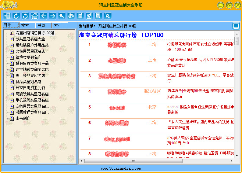Click 北京 location in row 5
Screen dimensions: 242x173
click(152, 107)
